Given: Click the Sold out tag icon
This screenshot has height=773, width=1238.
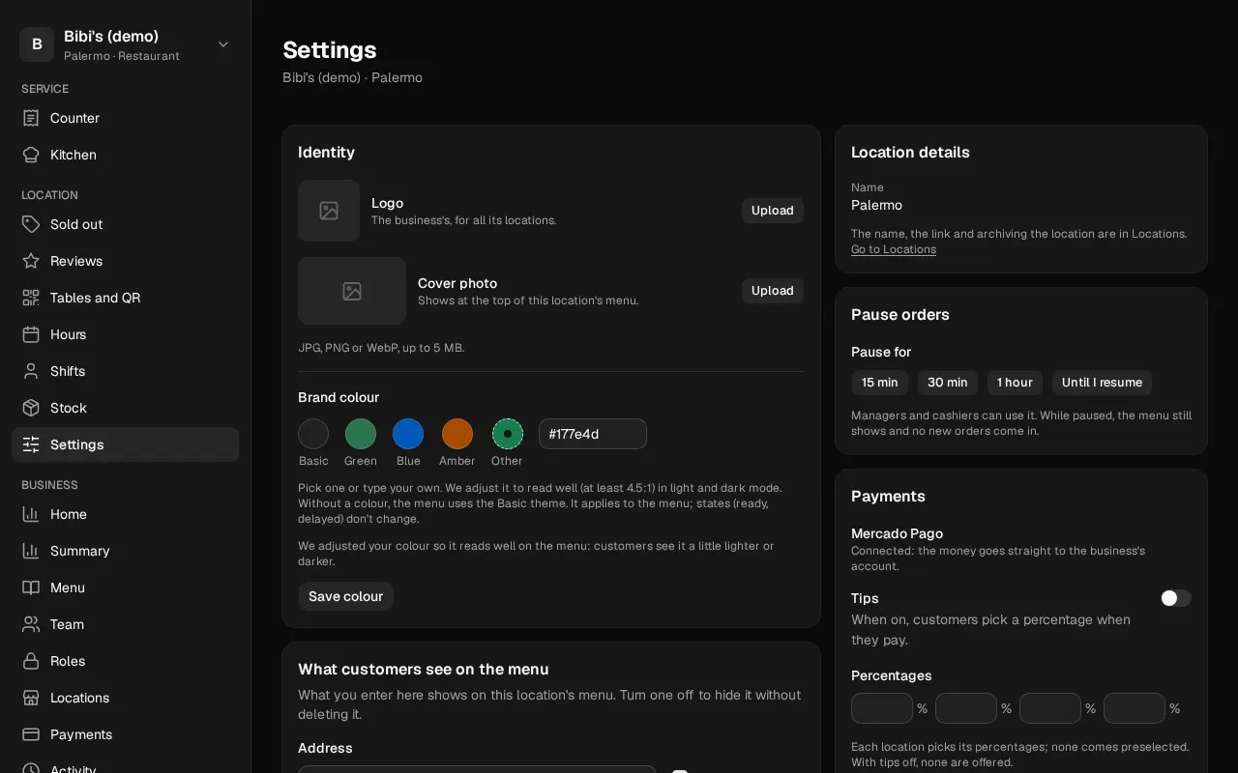Looking at the screenshot, I should tap(31, 224).
